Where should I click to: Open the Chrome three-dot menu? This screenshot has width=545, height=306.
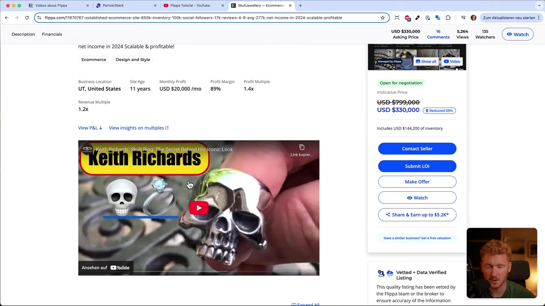(539, 17)
